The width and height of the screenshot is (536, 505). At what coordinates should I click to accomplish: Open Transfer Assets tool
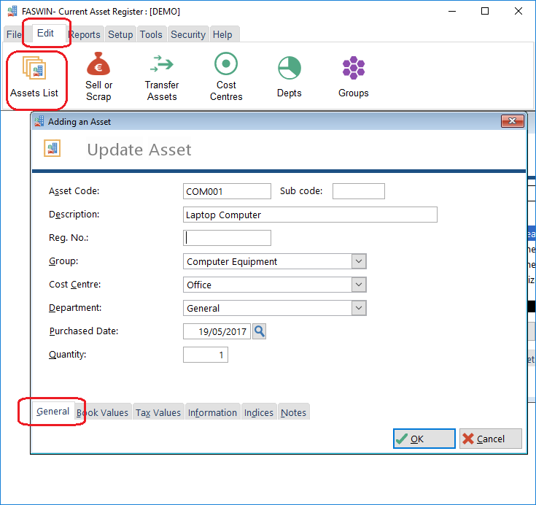(x=162, y=77)
